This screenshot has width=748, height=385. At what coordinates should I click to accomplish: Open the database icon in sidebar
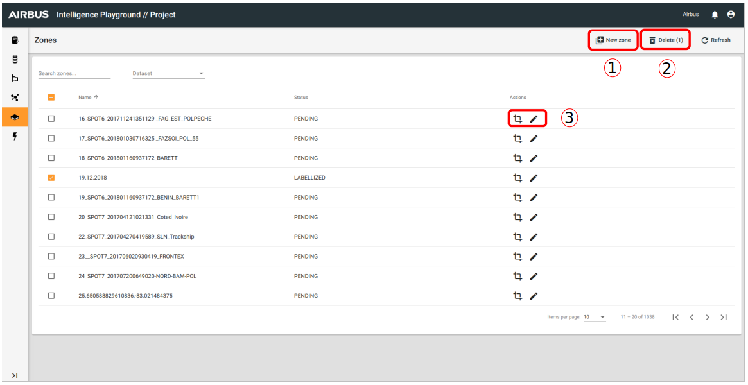pyautogui.click(x=15, y=59)
